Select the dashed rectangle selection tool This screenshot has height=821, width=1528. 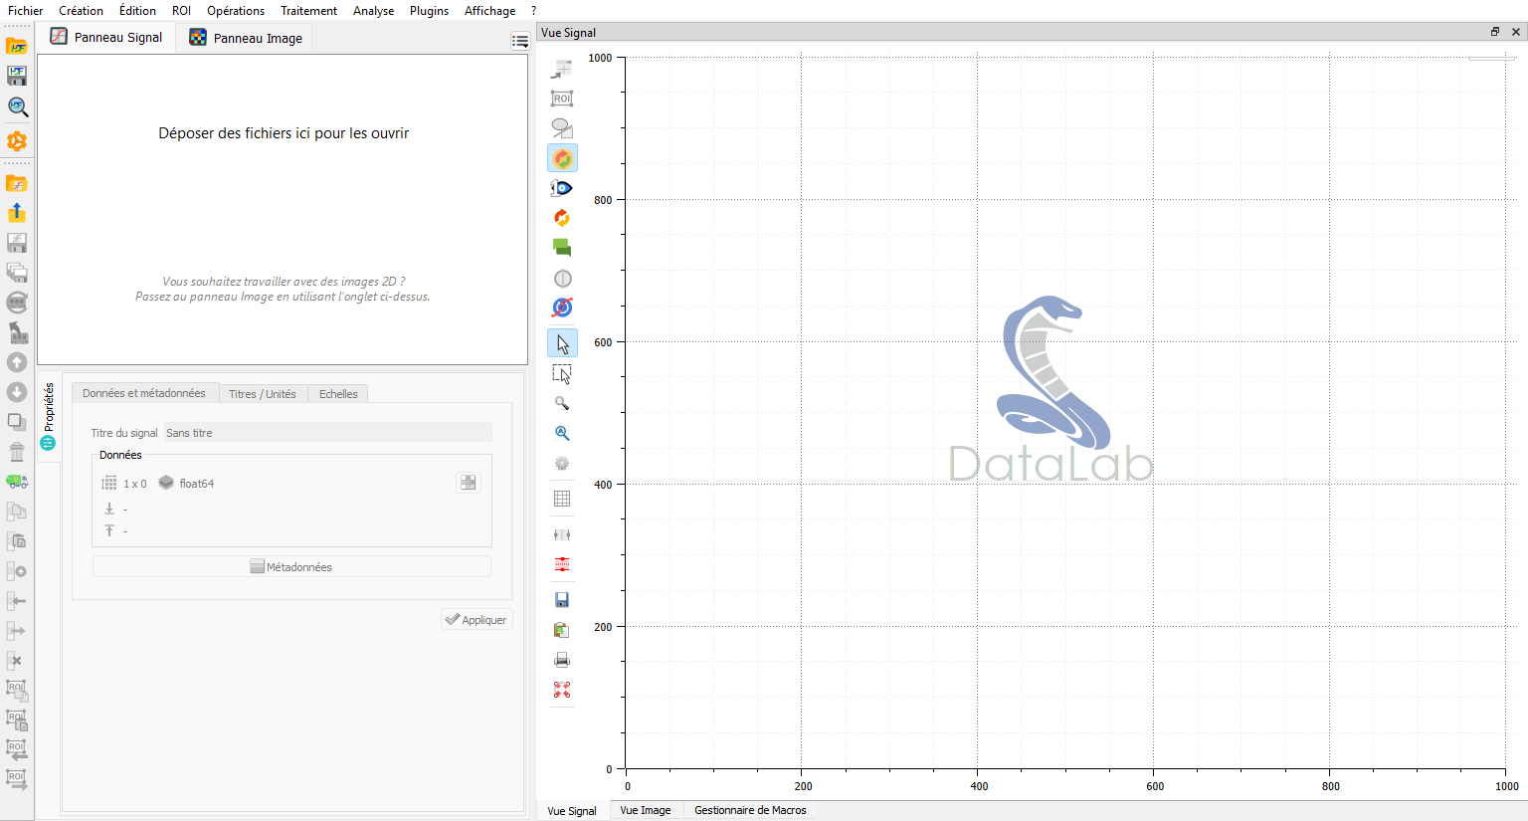click(x=562, y=374)
